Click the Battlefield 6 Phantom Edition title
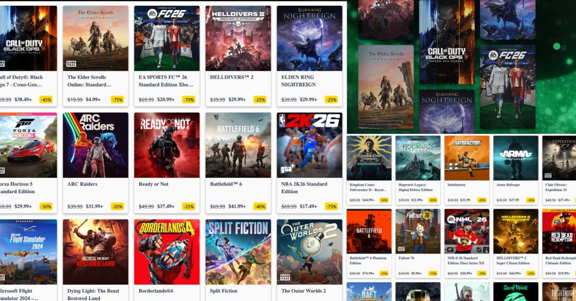Screen dimensions: 576x301 coord(368,260)
